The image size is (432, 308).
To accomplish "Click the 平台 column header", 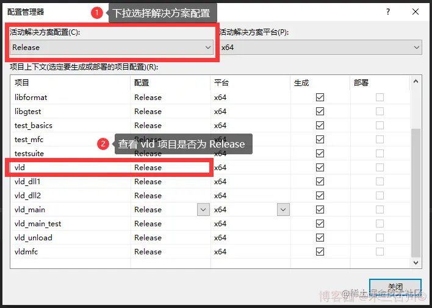I will tap(250, 83).
